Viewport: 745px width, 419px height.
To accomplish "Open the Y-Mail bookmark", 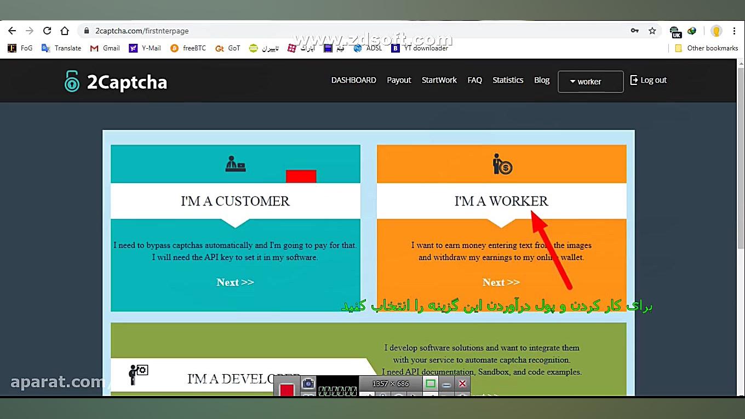I will [x=145, y=48].
